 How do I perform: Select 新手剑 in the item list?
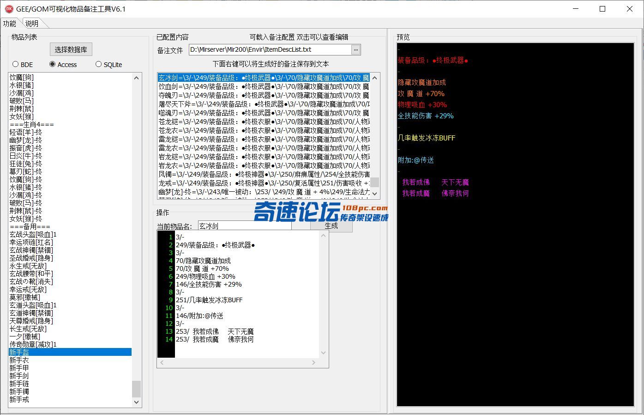tap(70, 376)
